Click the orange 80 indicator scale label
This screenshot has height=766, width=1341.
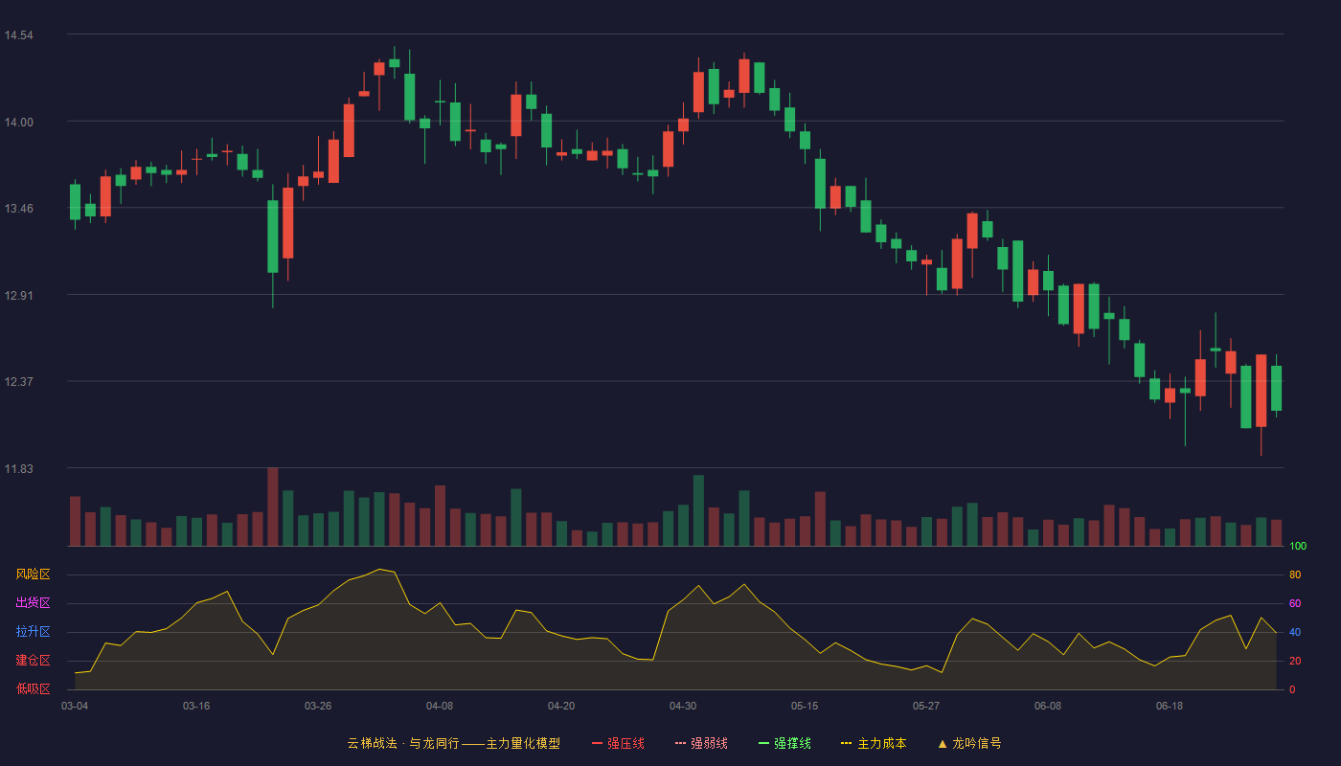coord(1295,574)
